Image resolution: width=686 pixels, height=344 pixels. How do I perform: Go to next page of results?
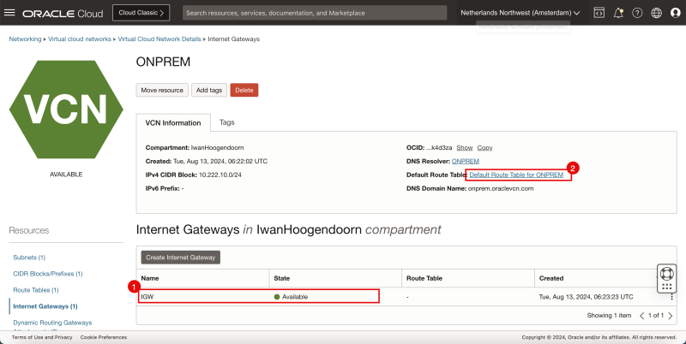tap(669, 316)
